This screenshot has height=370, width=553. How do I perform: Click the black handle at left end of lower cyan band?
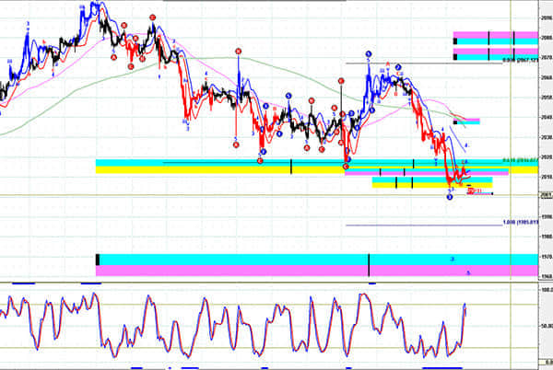coord(98,260)
